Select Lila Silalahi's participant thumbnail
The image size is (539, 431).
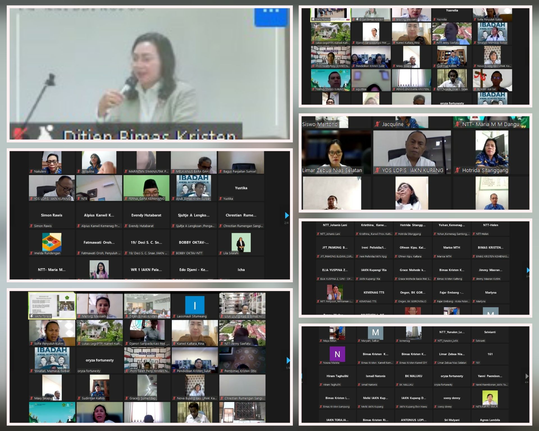(x=241, y=242)
